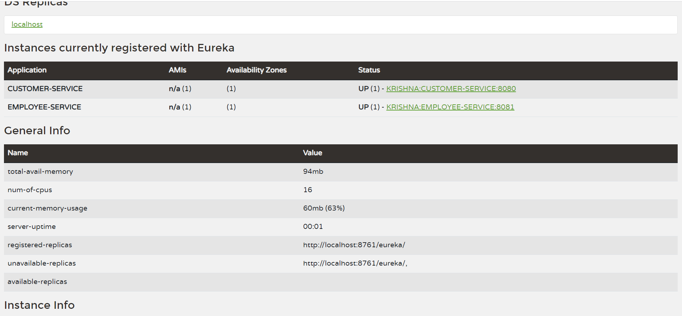This screenshot has height=316, width=682.
Task: Click the available-replicas row label
Action: point(37,282)
